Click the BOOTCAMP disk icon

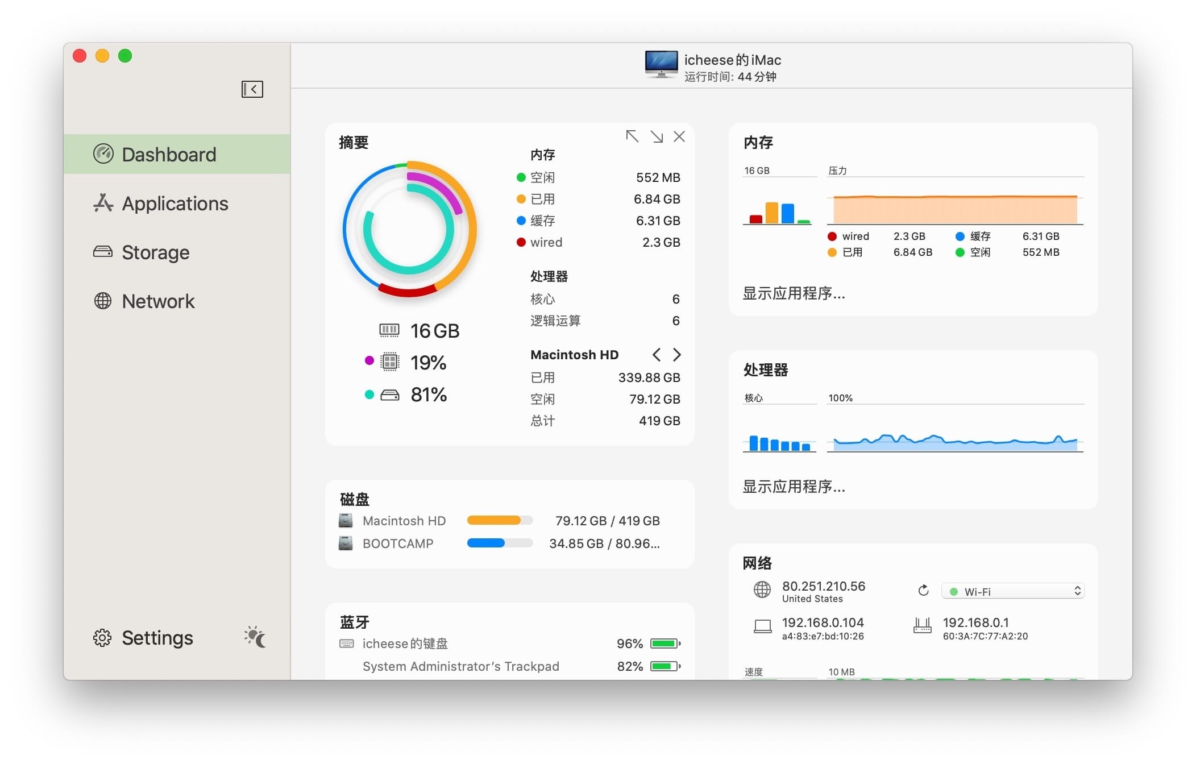[x=345, y=543]
